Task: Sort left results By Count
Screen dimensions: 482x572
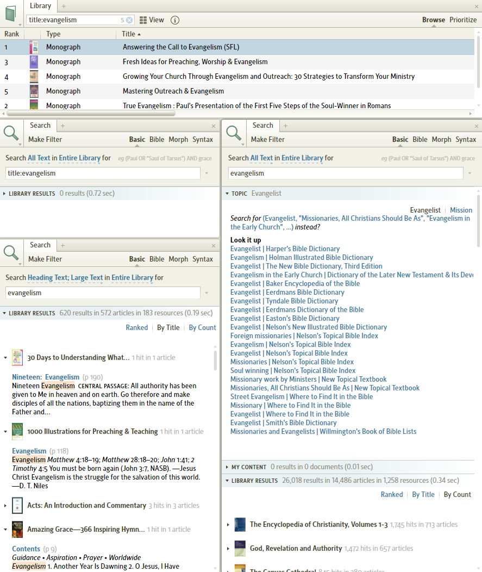Action: pyautogui.click(x=202, y=327)
